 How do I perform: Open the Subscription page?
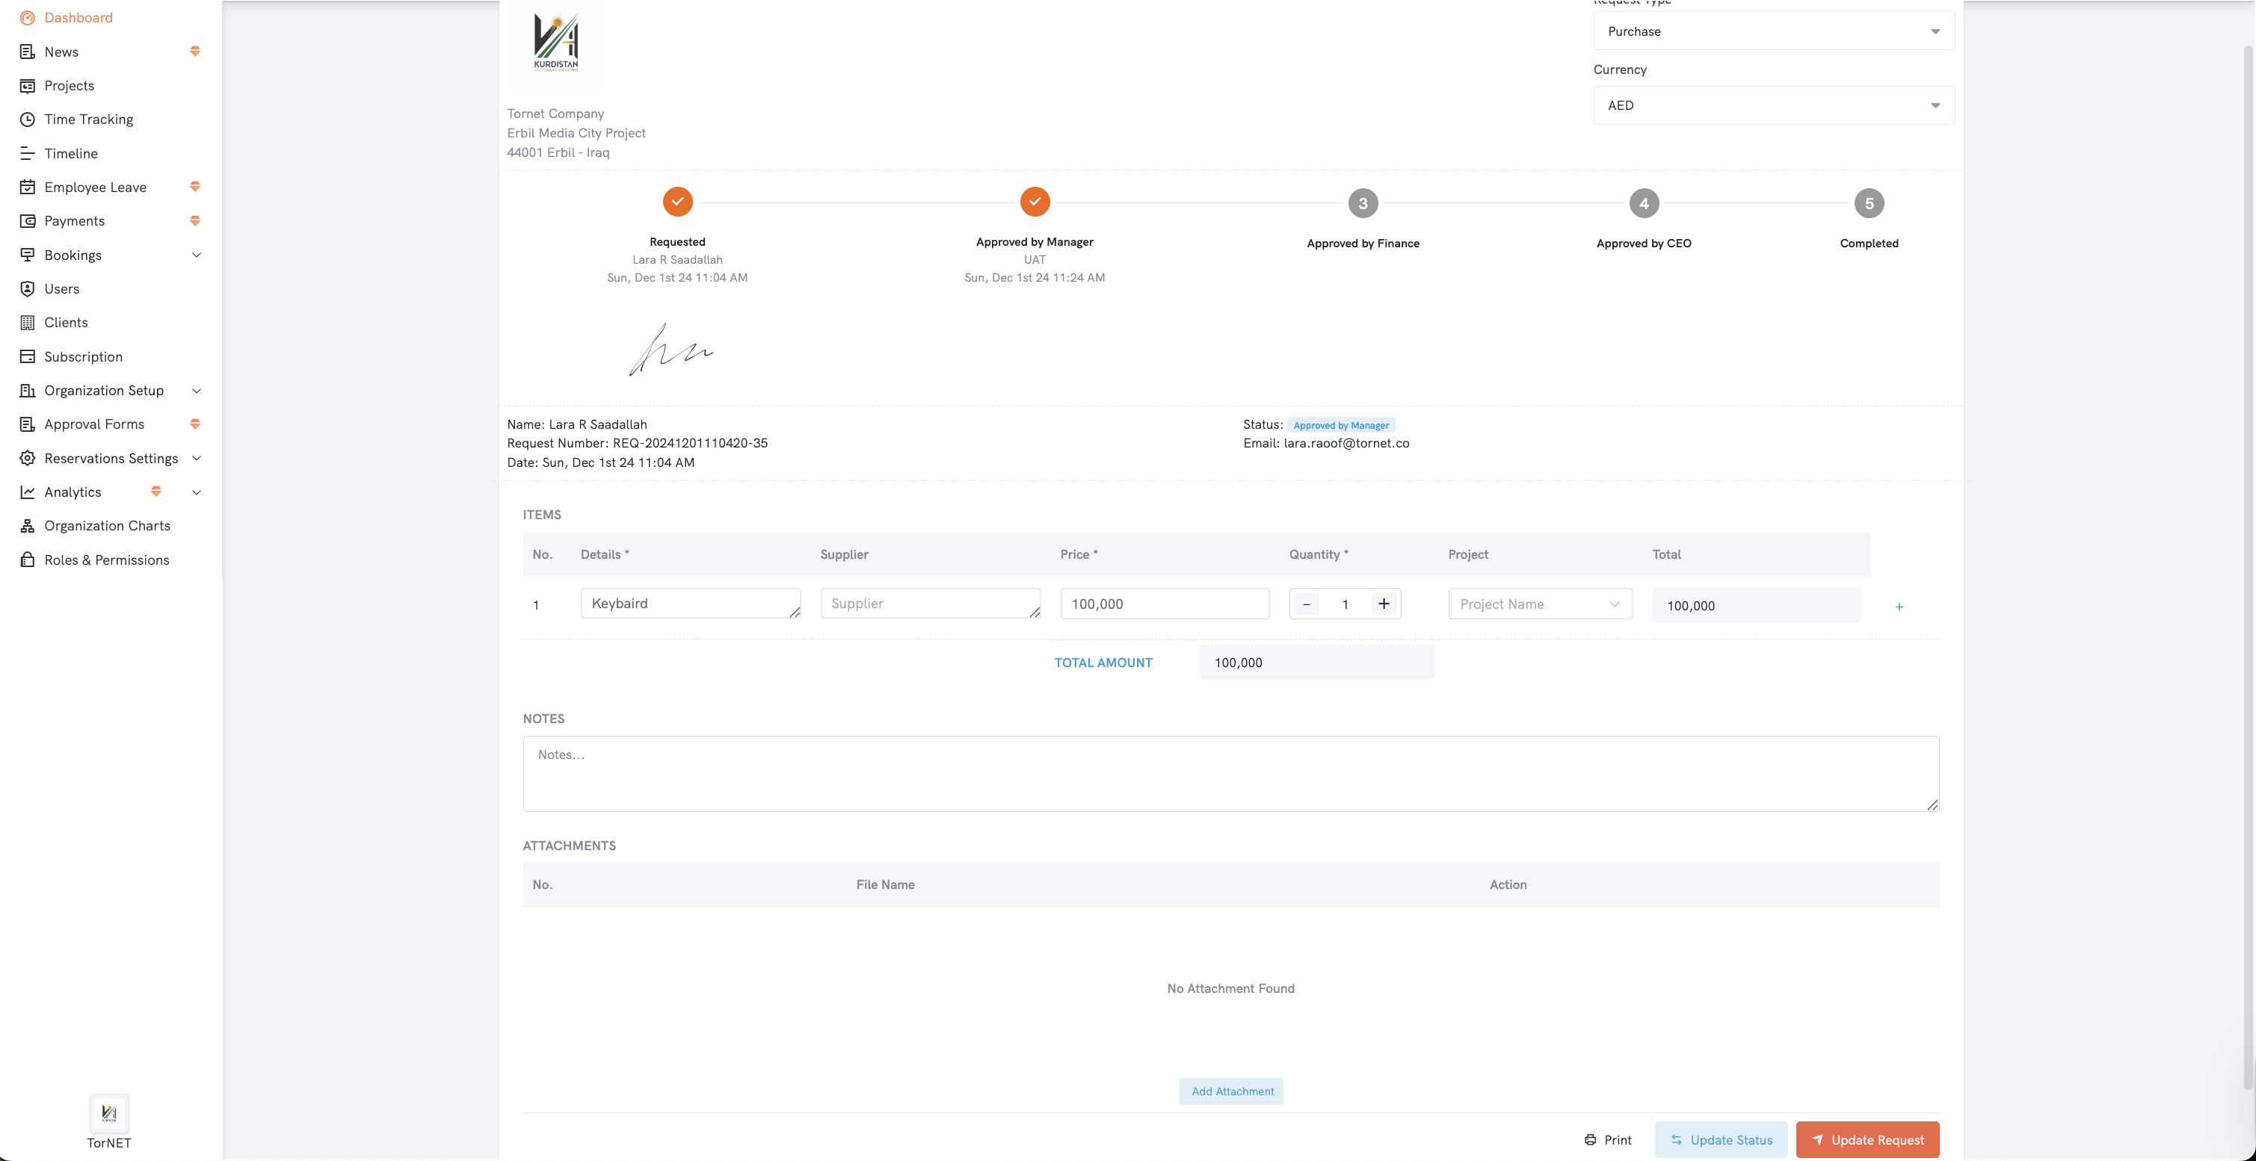[83, 356]
